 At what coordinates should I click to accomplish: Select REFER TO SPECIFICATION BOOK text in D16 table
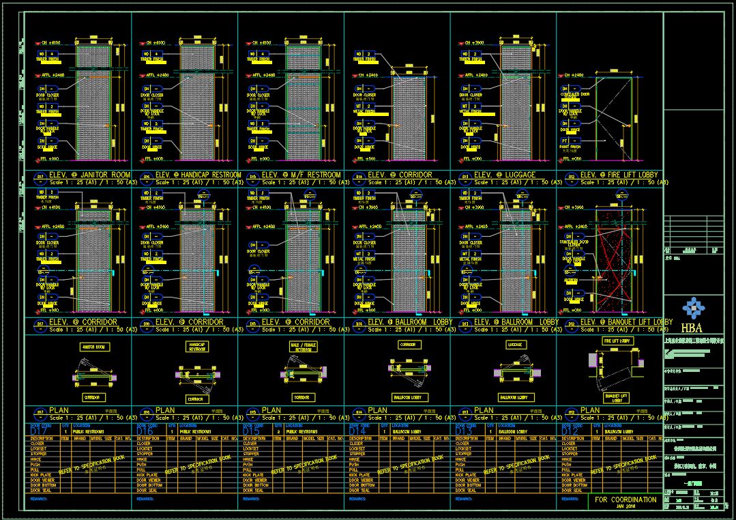pyautogui.click(x=198, y=464)
